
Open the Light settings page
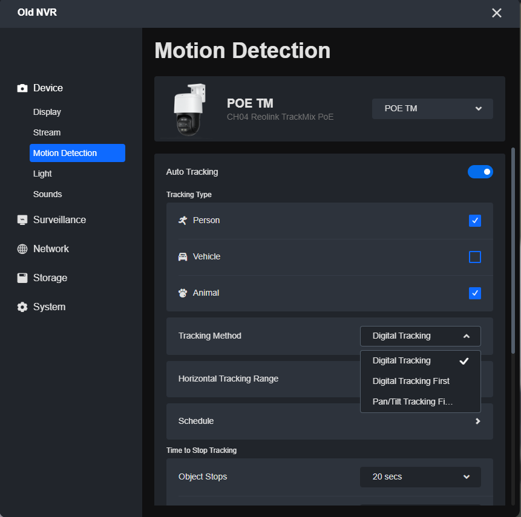tap(42, 174)
